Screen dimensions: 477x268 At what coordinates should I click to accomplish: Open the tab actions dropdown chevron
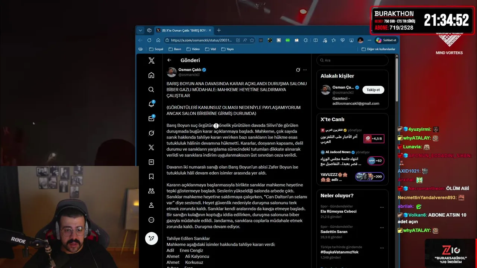[x=140, y=31]
